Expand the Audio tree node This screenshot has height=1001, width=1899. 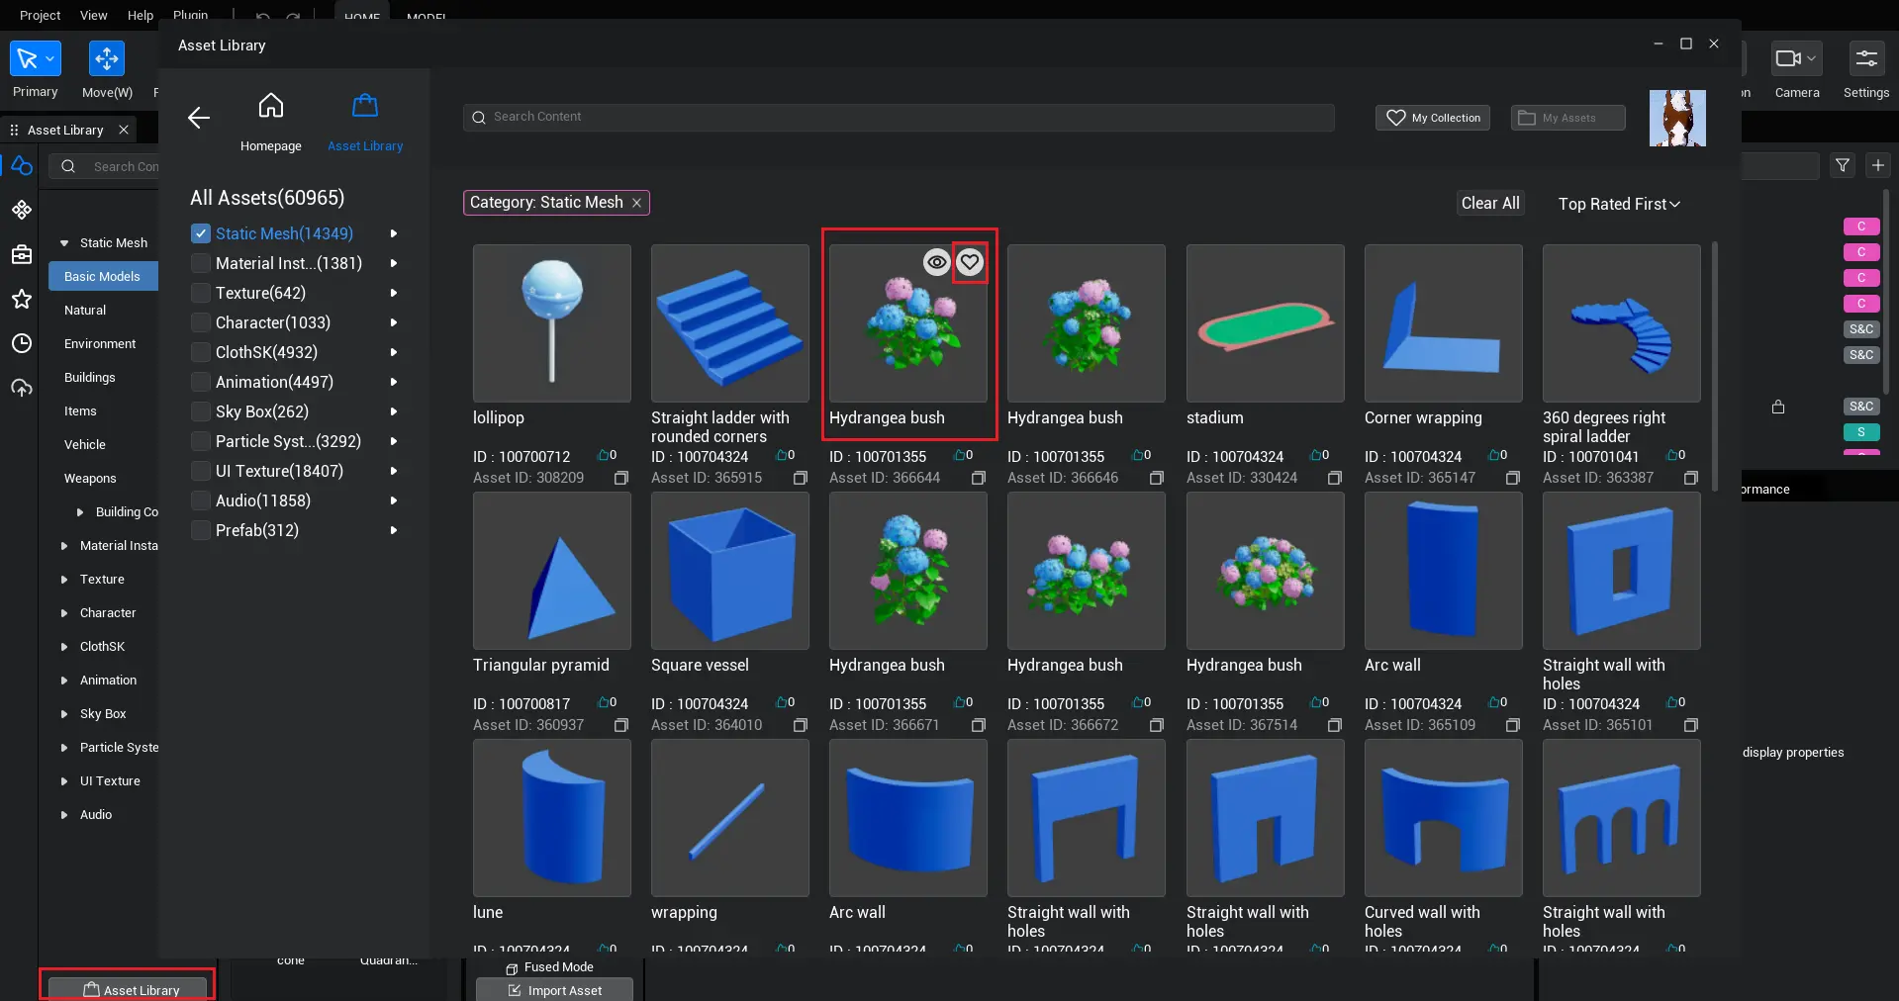tap(64, 815)
